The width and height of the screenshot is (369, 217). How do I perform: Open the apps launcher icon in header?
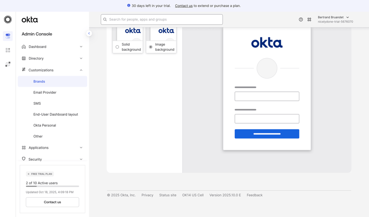tap(309, 19)
